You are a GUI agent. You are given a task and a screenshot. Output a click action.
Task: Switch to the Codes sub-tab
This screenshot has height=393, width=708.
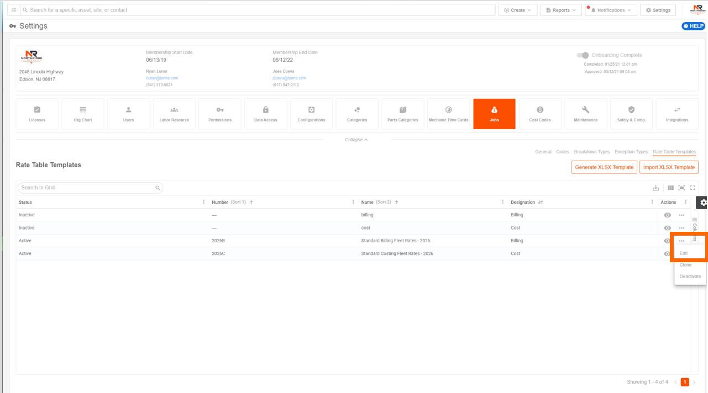[x=563, y=152]
